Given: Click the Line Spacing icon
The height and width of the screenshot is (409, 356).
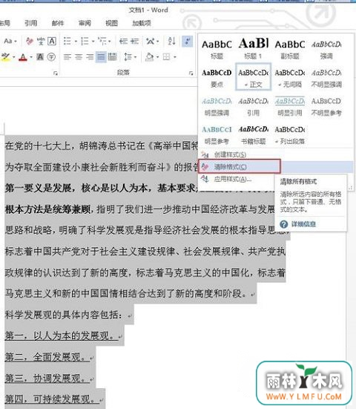Looking at the screenshot, I should pyautogui.click(x=128, y=56).
